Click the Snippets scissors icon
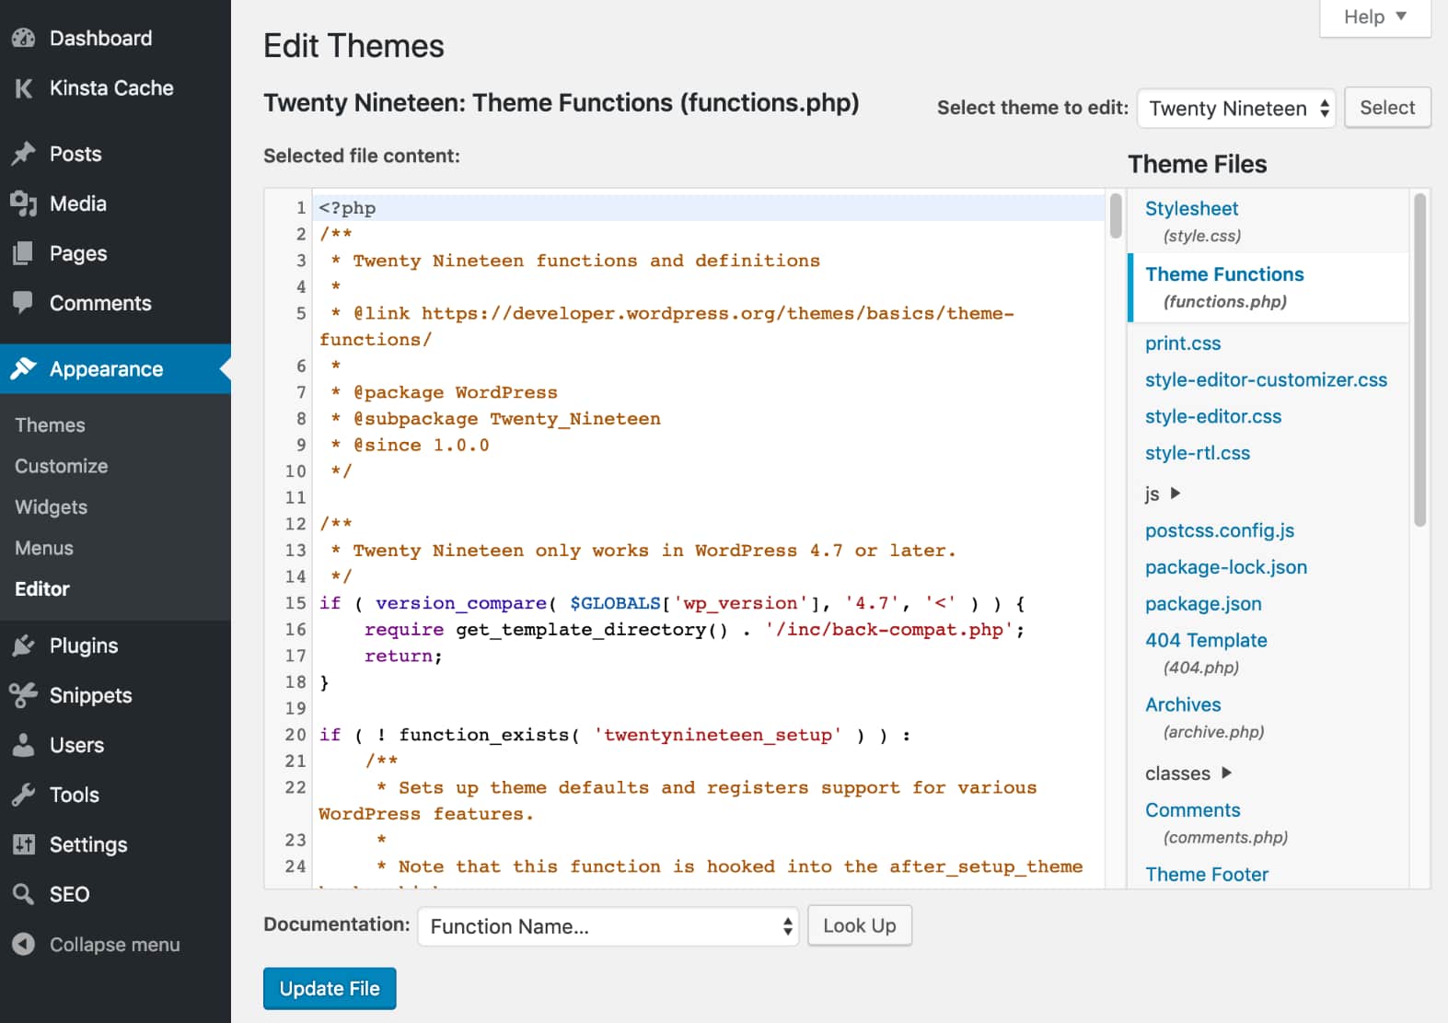 tap(24, 695)
